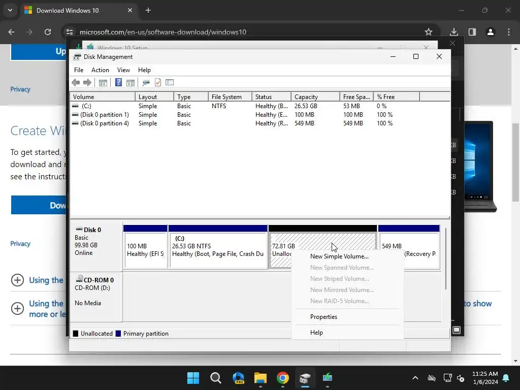The width and height of the screenshot is (520, 390).
Task: Click the red checkmark Properties toolbar icon
Action: pos(158,83)
